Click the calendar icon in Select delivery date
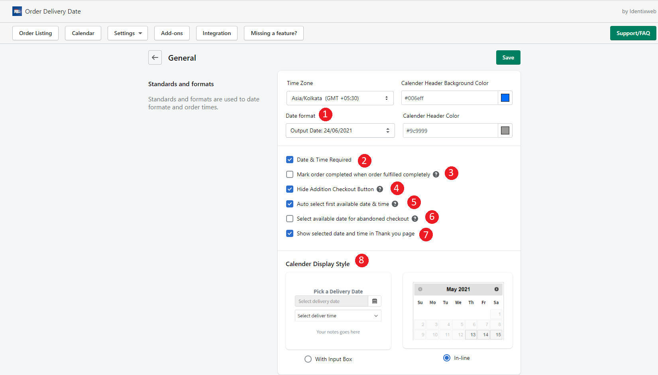The height and width of the screenshot is (375, 658). click(375, 301)
